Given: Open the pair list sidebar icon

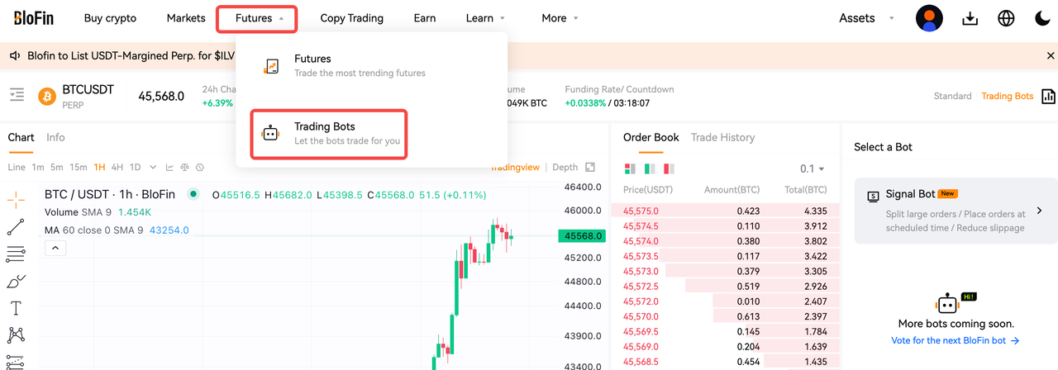Looking at the screenshot, I should (17, 96).
